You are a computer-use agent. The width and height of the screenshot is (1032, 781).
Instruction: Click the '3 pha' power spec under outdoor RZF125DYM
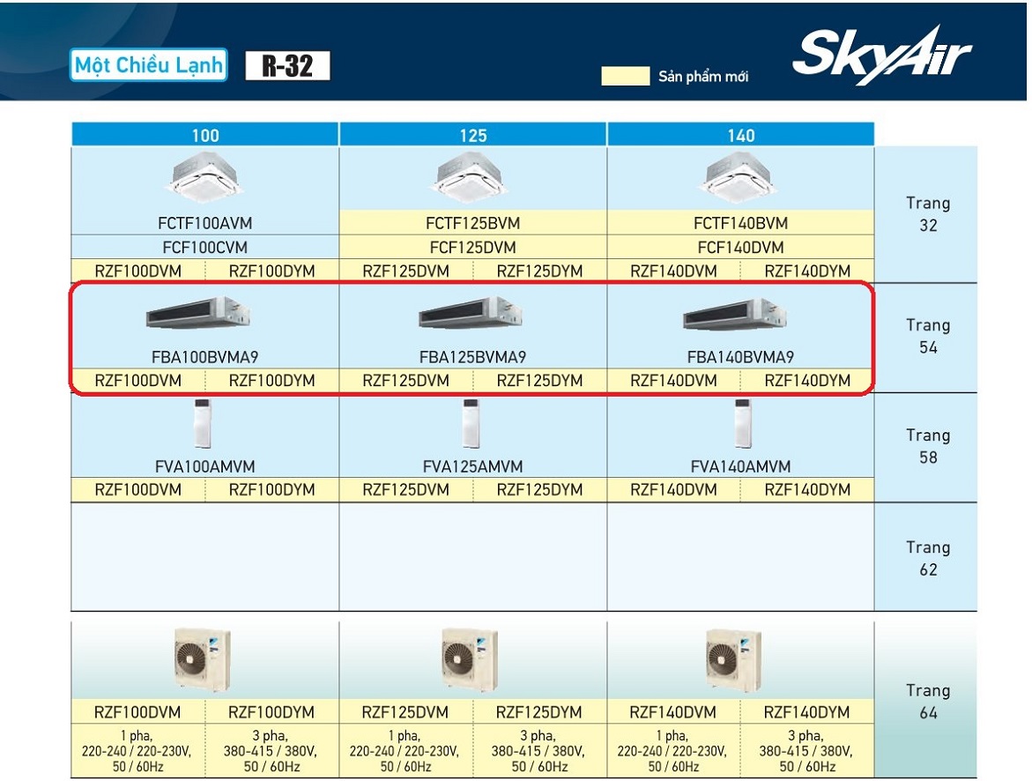tap(539, 751)
